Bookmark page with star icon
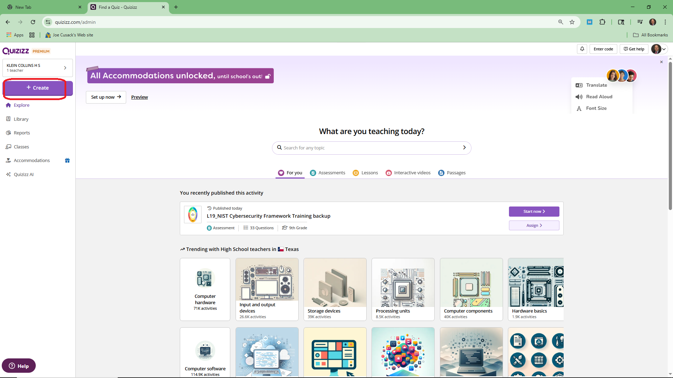 point(572,22)
